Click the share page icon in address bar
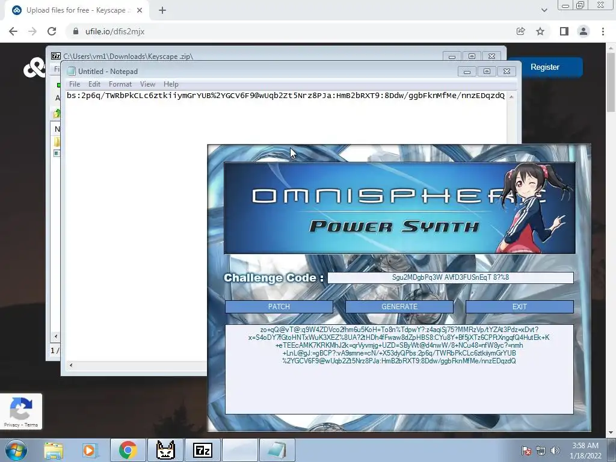The image size is (616, 462). pos(521,31)
